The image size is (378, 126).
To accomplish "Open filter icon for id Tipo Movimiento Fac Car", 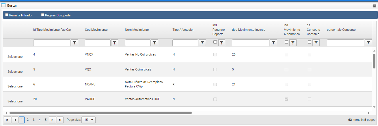I will (x=75, y=43).
